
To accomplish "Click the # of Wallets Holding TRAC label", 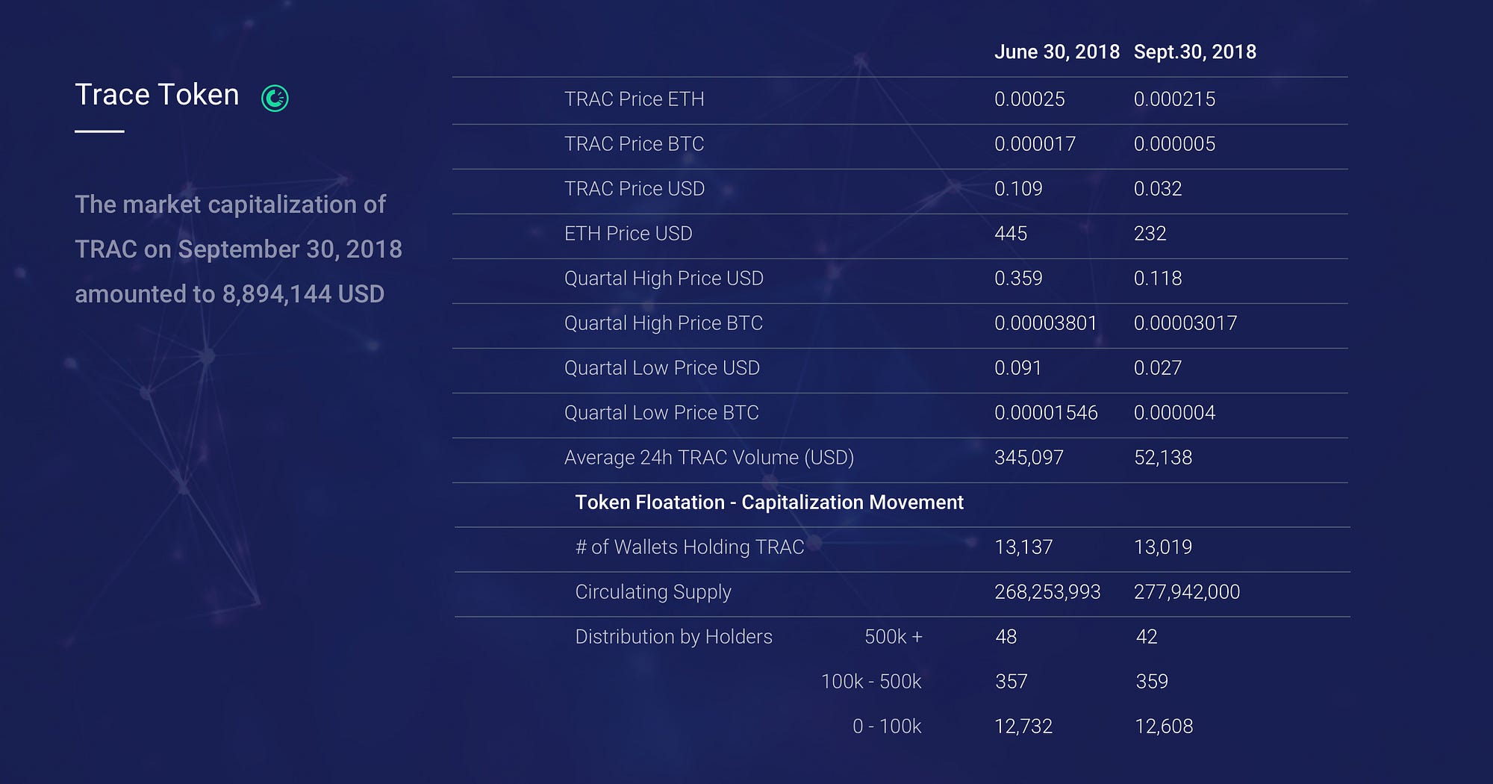I will pyautogui.click(x=689, y=547).
